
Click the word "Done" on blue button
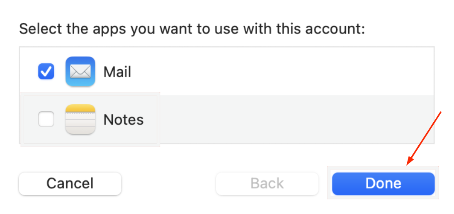383,183
